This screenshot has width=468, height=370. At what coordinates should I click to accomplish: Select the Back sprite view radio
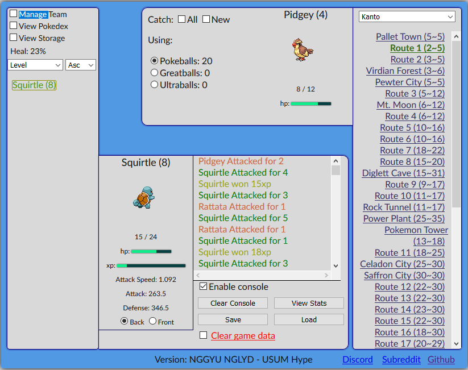[124, 321]
